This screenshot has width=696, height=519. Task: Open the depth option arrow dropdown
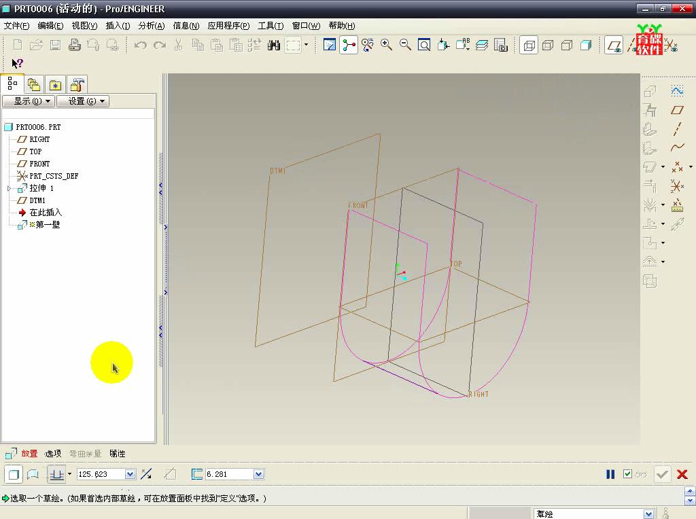(x=70, y=474)
